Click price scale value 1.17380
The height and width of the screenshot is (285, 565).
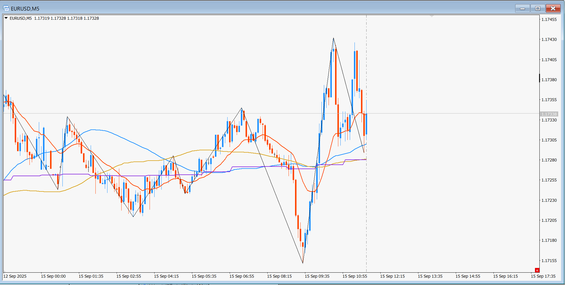click(x=549, y=80)
